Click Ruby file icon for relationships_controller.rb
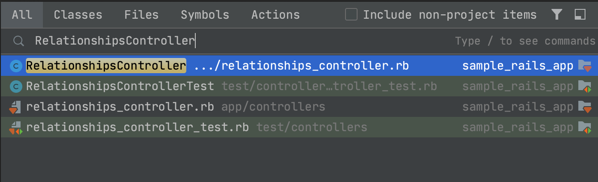Image resolution: width=598 pixels, height=182 pixels. pos(16,107)
